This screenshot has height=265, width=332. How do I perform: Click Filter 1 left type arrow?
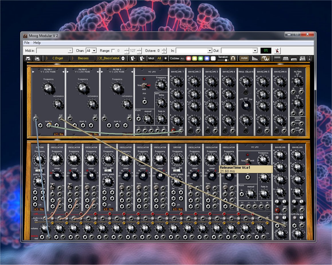33,72
